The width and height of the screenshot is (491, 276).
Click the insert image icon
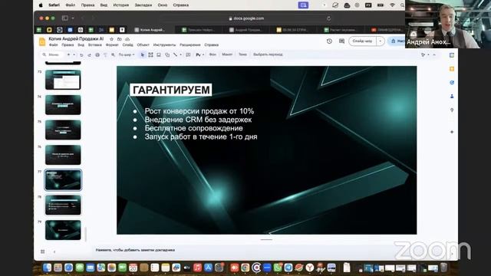(x=159, y=54)
